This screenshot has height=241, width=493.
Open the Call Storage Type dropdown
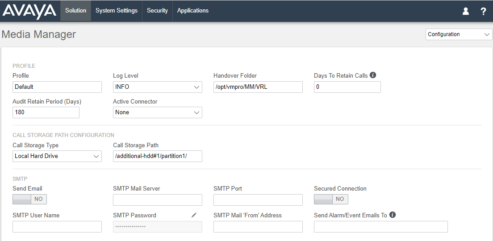point(57,156)
